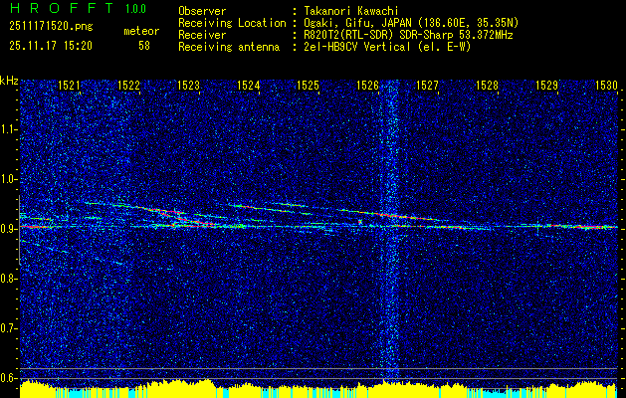Screen dimensions: 626x398
Task: Click the 0.7 frequency axis label
Action: coord(8,328)
